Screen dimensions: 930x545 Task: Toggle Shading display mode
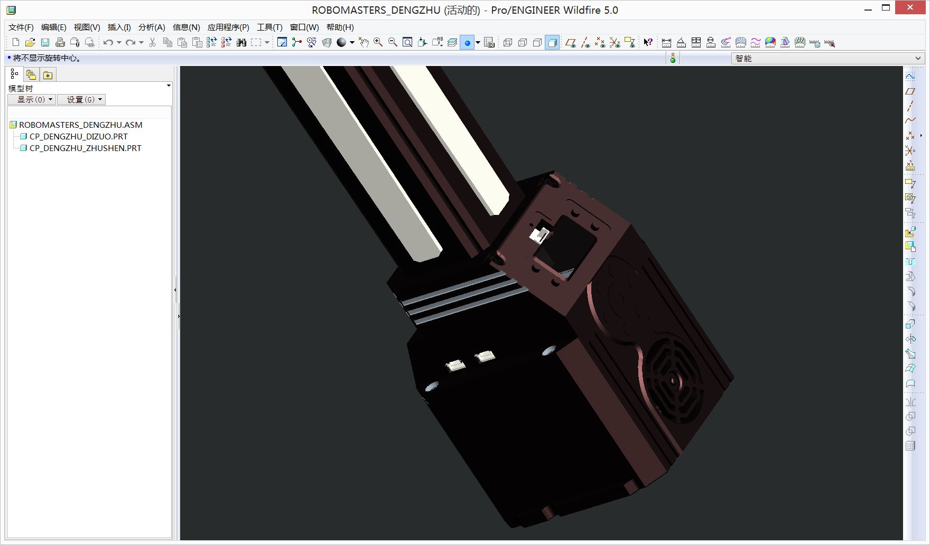pyautogui.click(x=552, y=42)
